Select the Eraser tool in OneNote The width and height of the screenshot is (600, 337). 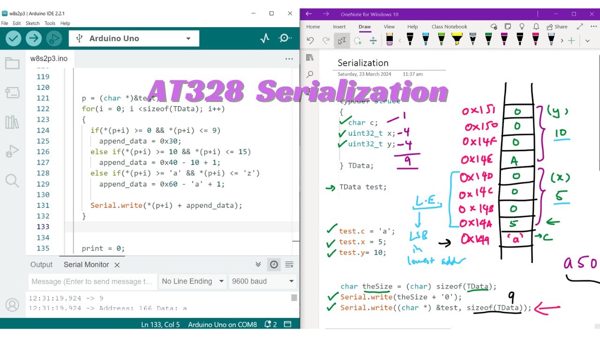coord(390,39)
